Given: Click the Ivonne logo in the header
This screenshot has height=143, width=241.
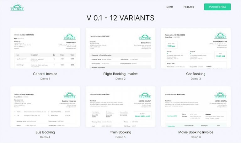Looking at the screenshot, I should [17, 7].
